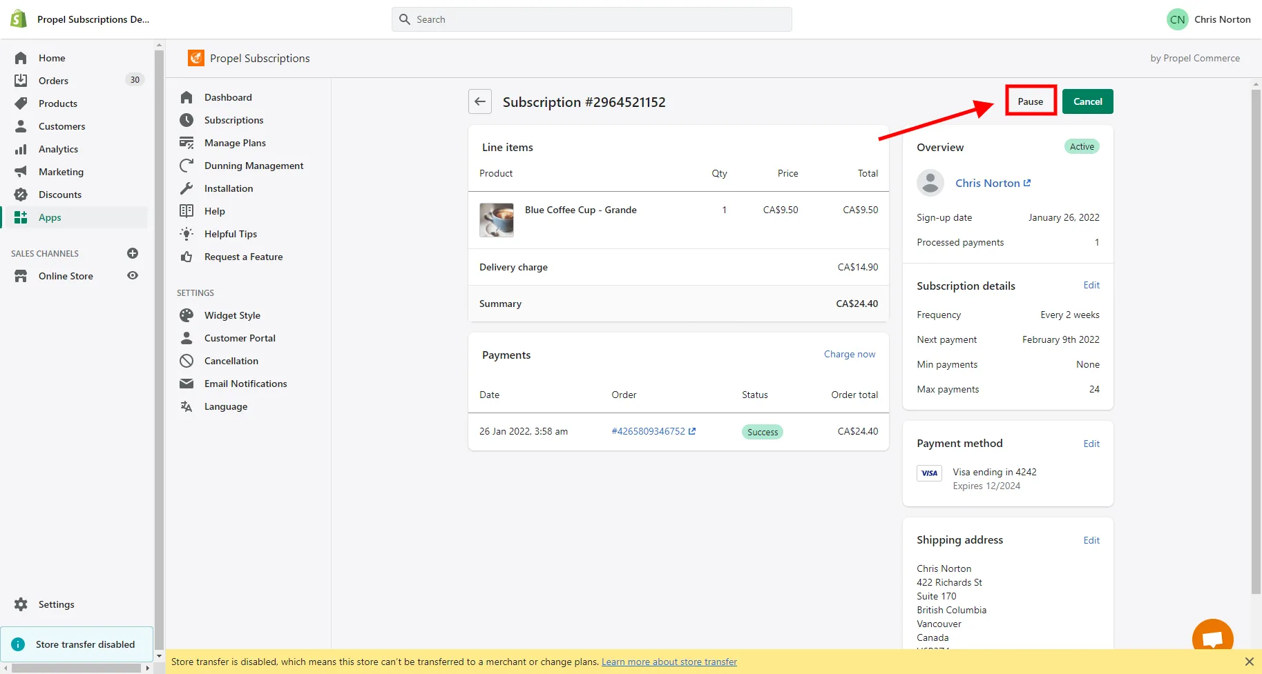Edit Payment method
1262x674 pixels.
coord(1091,444)
